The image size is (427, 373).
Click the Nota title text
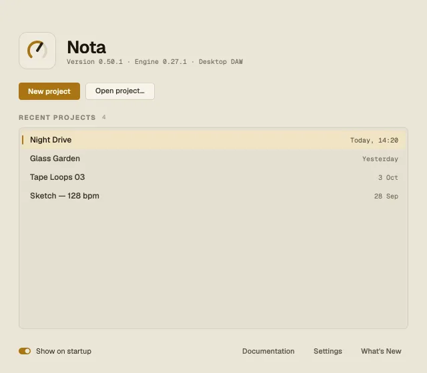click(x=86, y=47)
